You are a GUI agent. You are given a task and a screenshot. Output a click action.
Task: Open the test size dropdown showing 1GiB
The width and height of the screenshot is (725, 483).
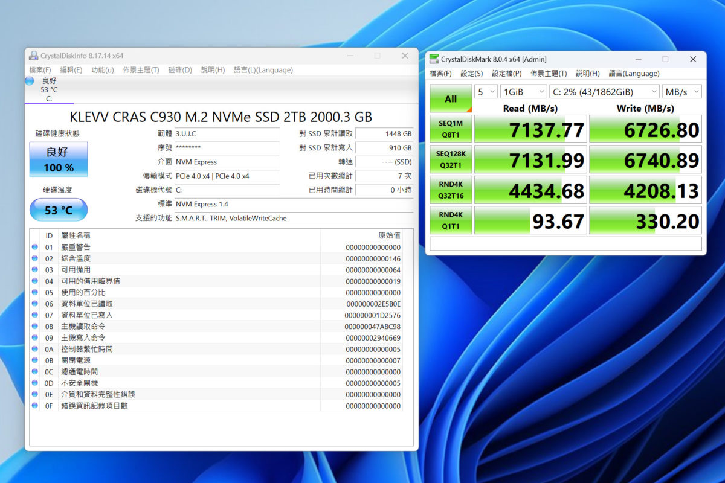click(x=523, y=91)
